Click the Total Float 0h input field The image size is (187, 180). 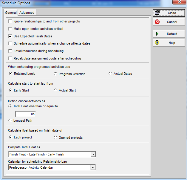pyautogui.click(x=26, y=114)
